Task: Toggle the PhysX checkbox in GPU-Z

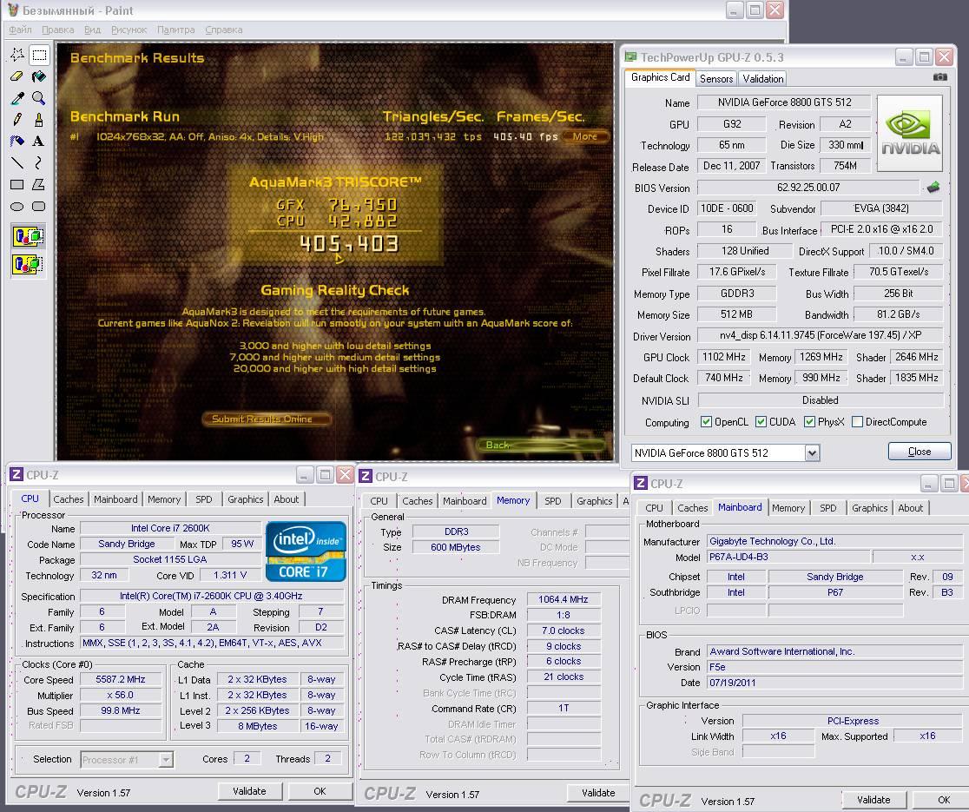Action: pos(809,422)
